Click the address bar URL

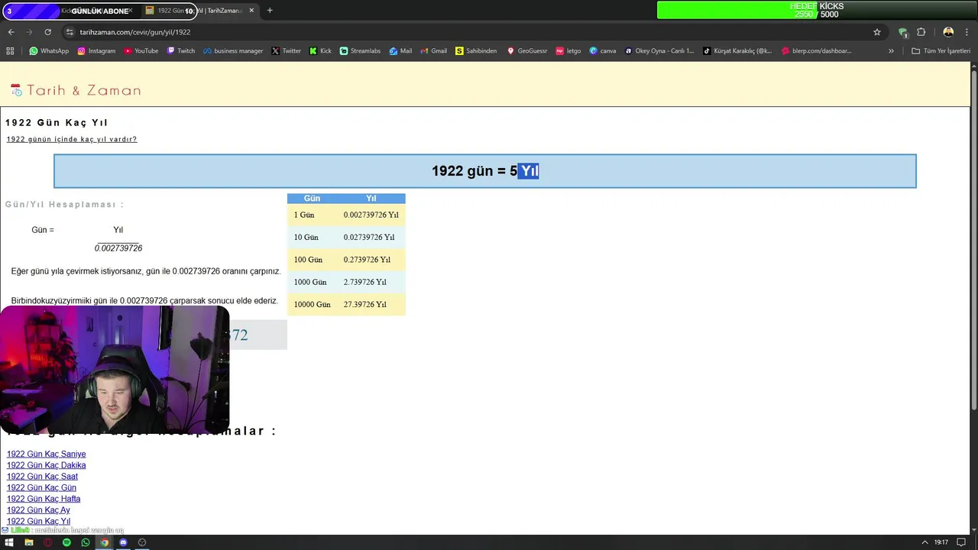(x=135, y=32)
